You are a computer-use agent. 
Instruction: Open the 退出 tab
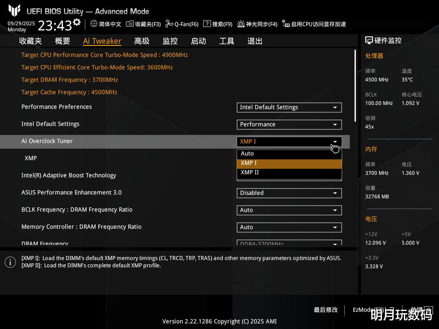(x=255, y=41)
